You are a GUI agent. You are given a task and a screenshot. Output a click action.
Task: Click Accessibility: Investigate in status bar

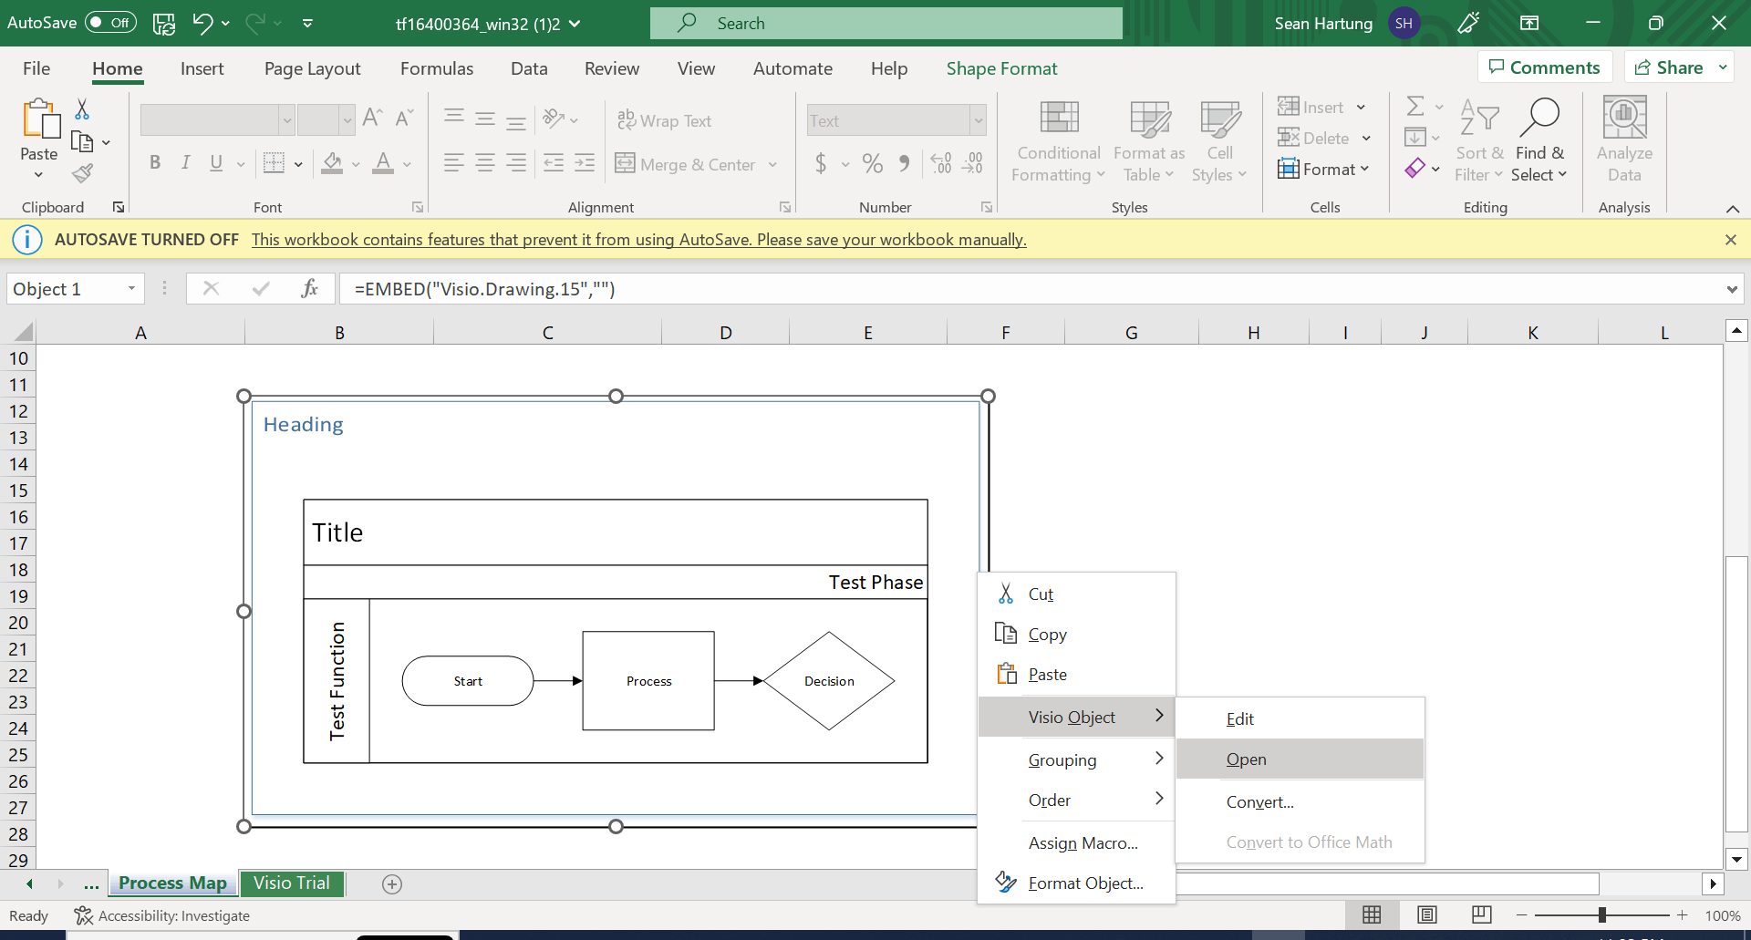point(161,915)
